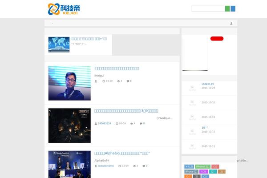
Task: Click comment icon in 740063324 article row
Action: (141, 124)
